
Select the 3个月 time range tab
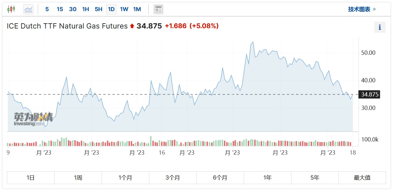click(x=173, y=178)
